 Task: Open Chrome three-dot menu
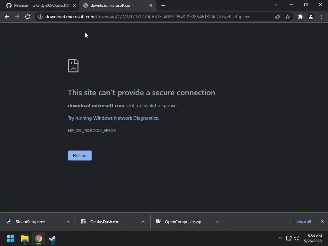pos(321,17)
